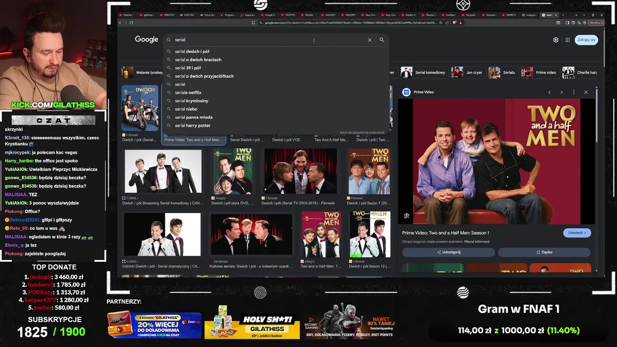The height and width of the screenshot is (347, 617).
Task: Select the 'Prime video' filter chip
Action: point(540,73)
